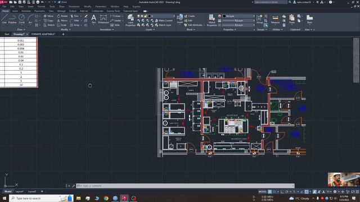Activate the Move command
The height and width of the screenshot is (202, 360).
pyautogui.click(x=48, y=16)
